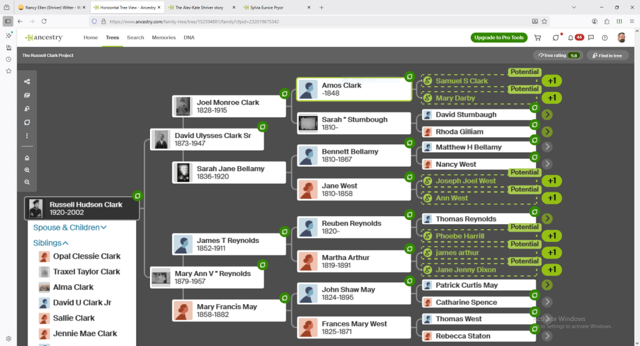Viewport: 640px width, 346px height.
Task: Open the three-dot more options in tree toolbar
Action: click(x=27, y=136)
